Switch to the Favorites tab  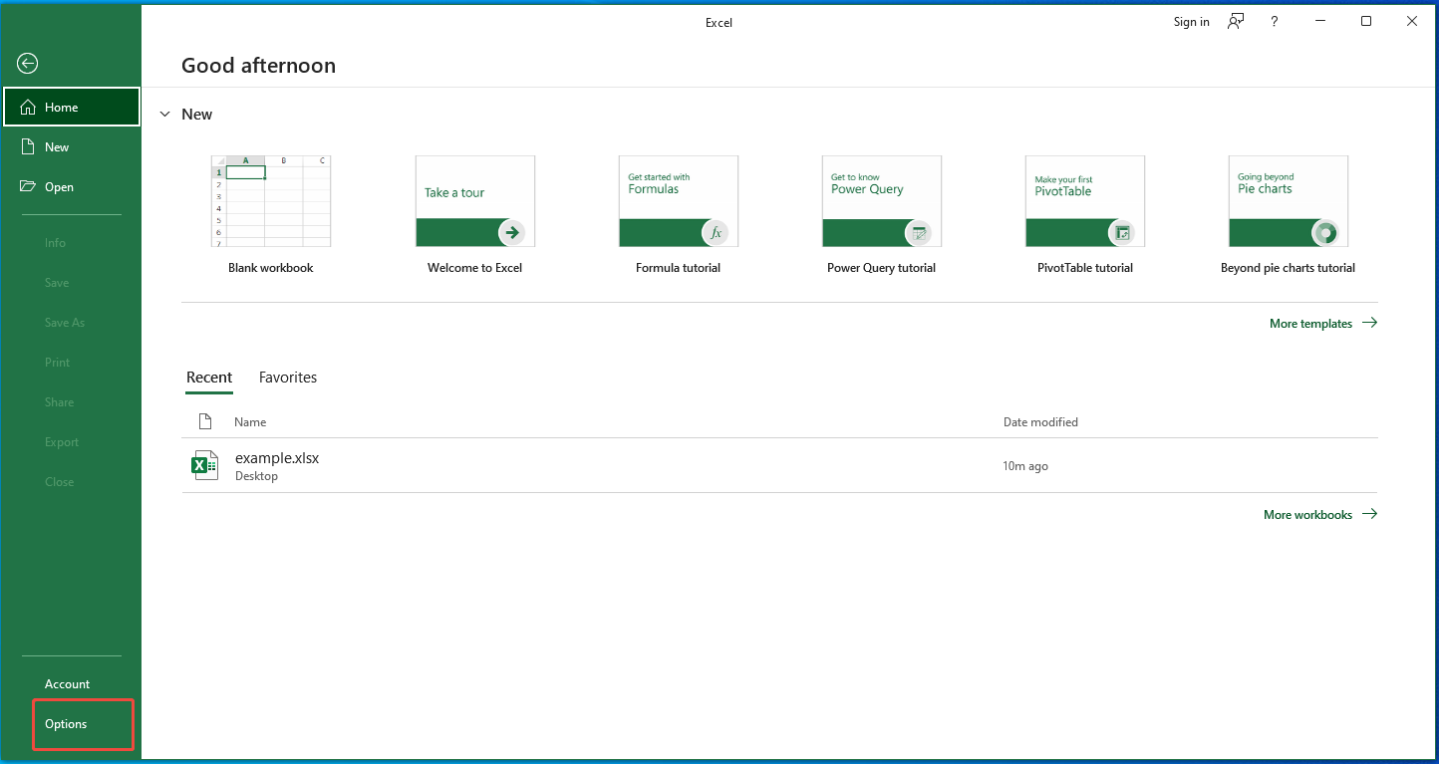[x=288, y=378]
